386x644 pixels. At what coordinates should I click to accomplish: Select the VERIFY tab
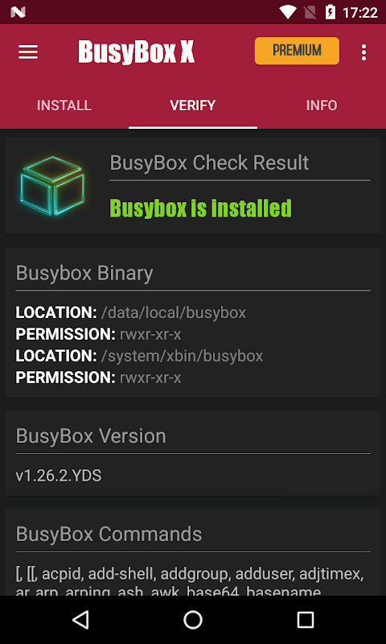click(193, 105)
